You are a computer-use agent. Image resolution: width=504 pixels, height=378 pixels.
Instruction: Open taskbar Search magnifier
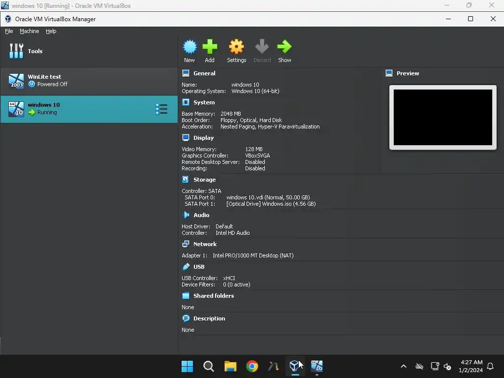[209, 366]
